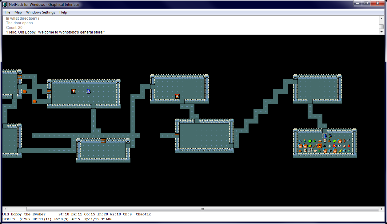This screenshot has height=224, width=387.
Task: Click the round green lichen item in the shop
Action: (310, 141)
